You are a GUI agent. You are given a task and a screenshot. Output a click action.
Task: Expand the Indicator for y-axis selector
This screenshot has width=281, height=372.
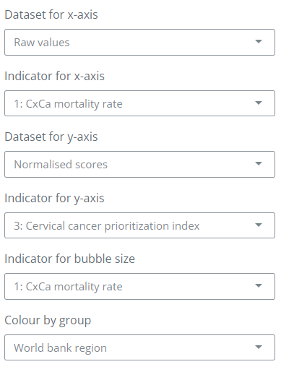(139, 225)
